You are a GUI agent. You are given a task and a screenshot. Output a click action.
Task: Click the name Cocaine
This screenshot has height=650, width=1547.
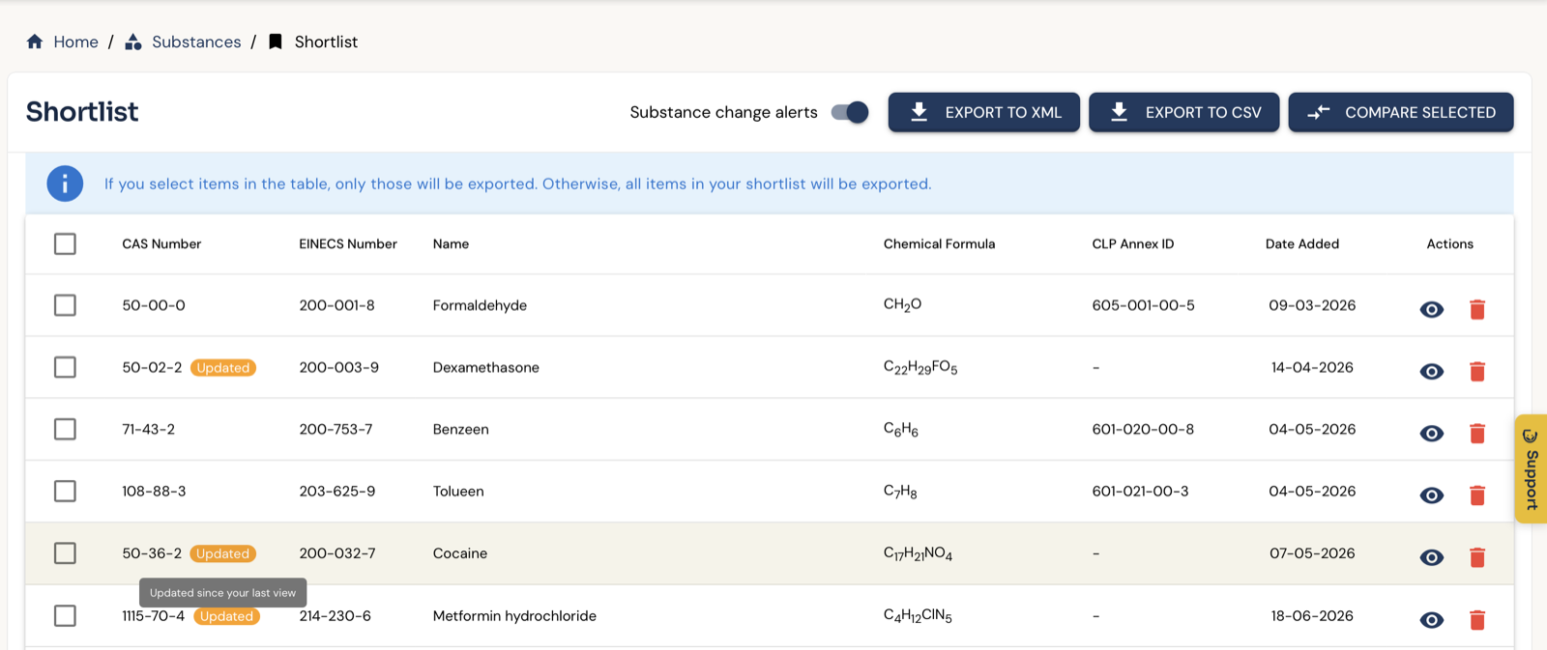pos(460,553)
